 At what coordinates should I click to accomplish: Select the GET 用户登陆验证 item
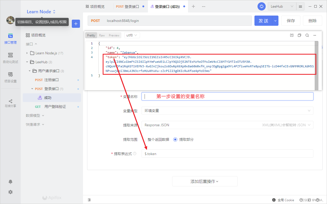pyautogui.click(x=52, y=107)
